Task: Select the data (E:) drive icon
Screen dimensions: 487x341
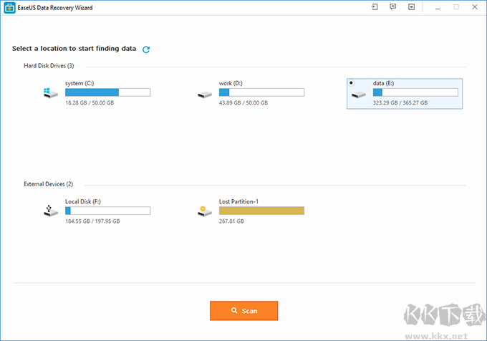Action: pyautogui.click(x=359, y=95)
